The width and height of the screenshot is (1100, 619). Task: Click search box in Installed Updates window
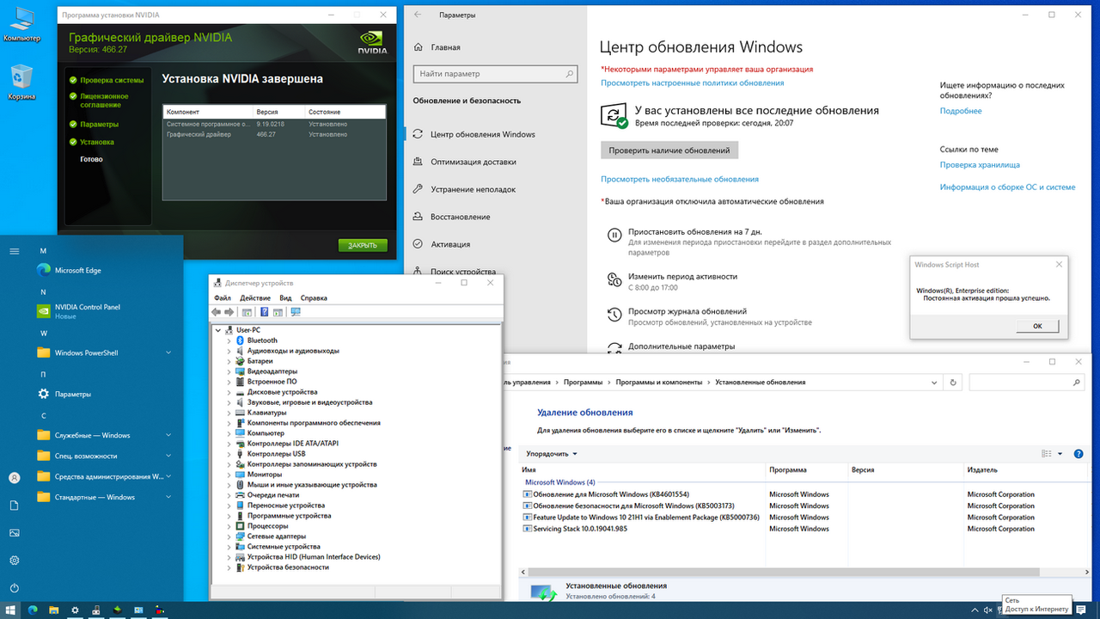(x=1025, y=382)
